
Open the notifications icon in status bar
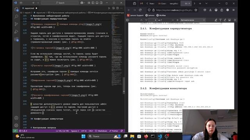point(121,131)
